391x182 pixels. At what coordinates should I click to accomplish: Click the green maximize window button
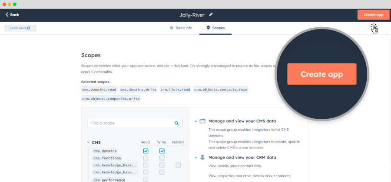(x=15, y=4)
